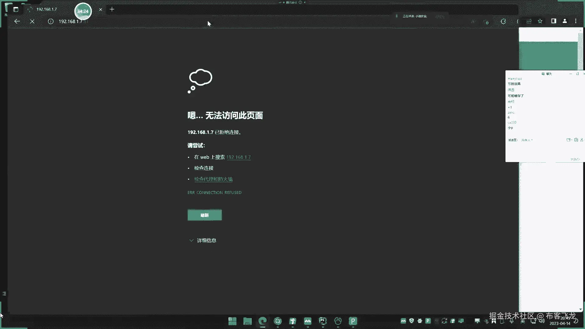Open browser extensions puzzle icon
The height and width of the screenshot is (329, 585).
(x=503, y=21)
